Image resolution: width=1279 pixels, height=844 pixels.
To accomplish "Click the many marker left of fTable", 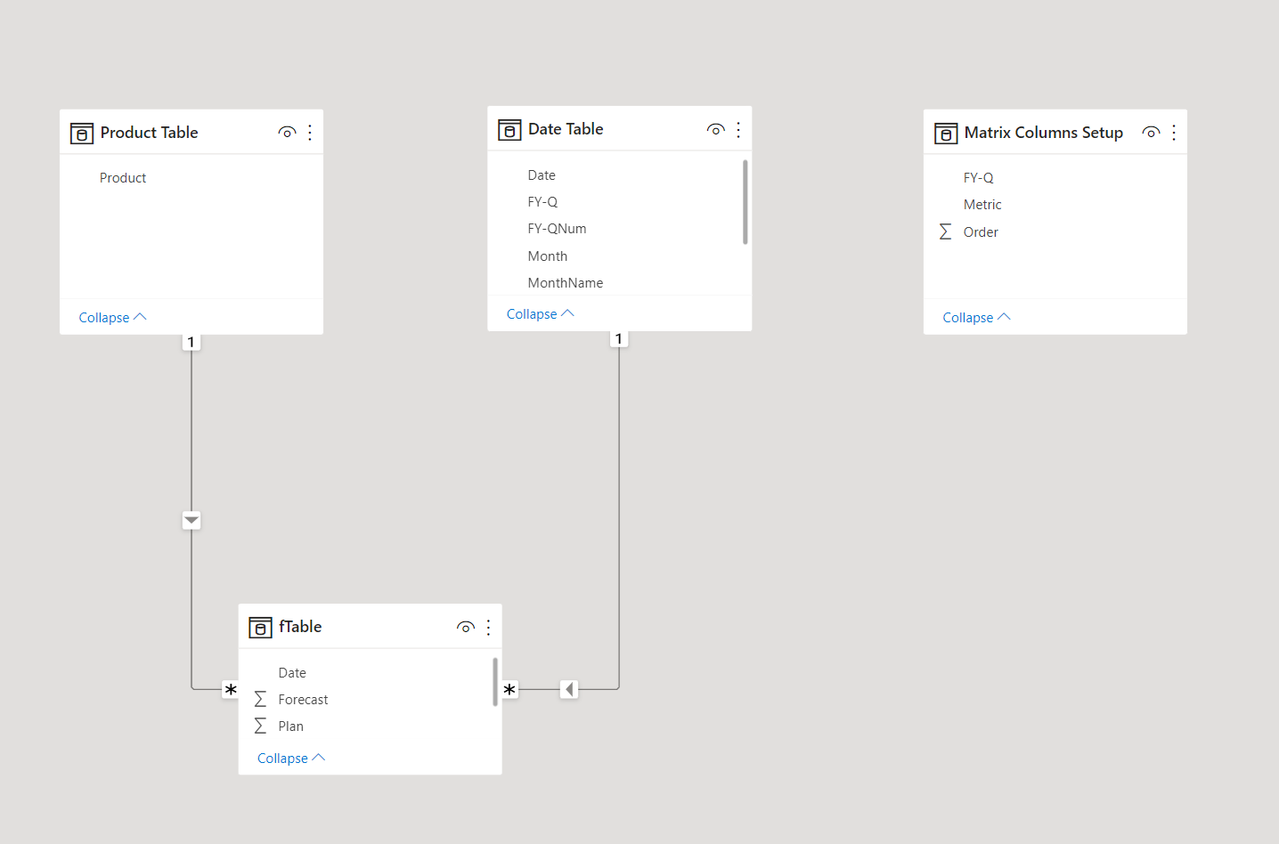I will point(231,689).
